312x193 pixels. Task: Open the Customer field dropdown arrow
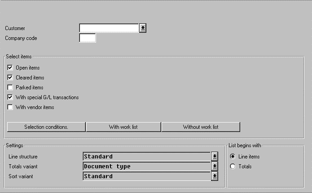point(143,28)
